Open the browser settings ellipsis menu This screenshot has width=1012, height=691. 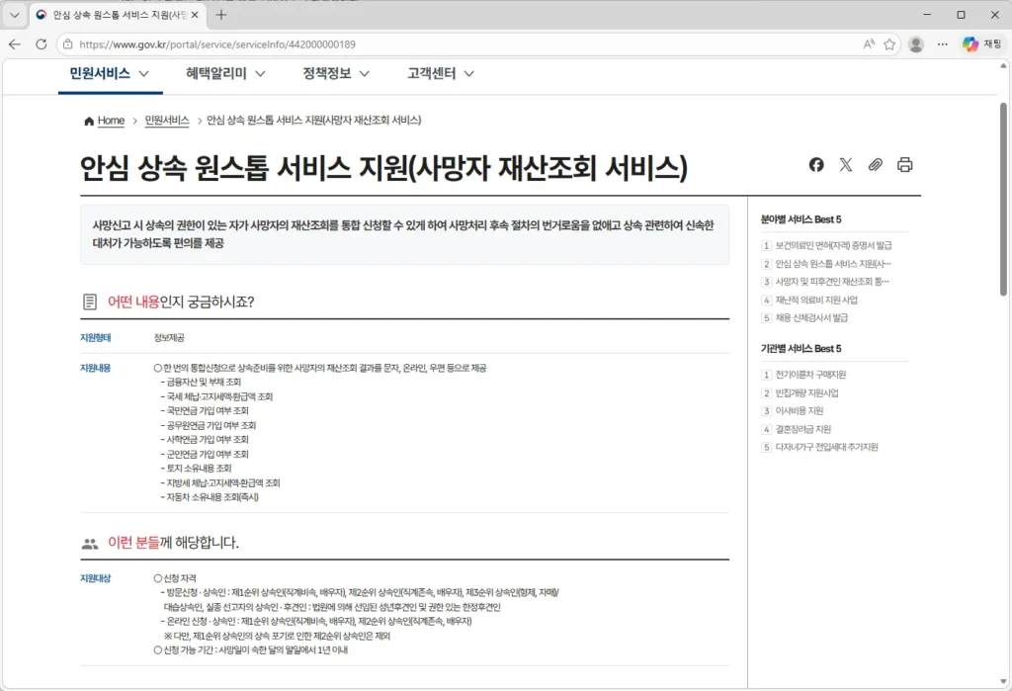[942, 44]
